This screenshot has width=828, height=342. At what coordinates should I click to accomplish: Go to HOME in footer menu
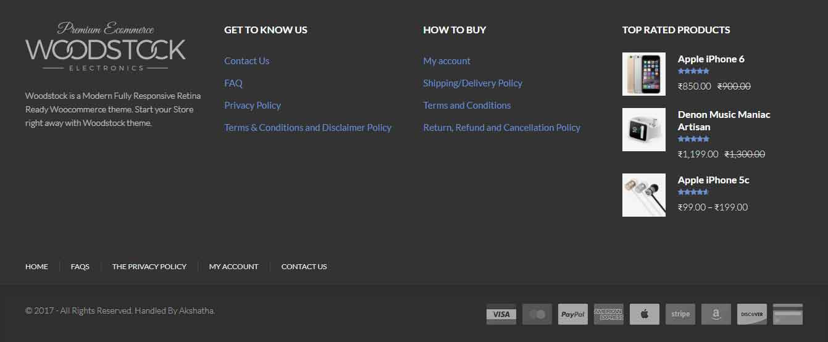click(36, 267)
